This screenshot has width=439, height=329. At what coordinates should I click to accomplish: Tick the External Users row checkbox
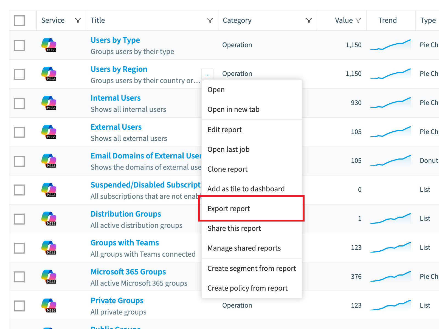(x=19, y=132)
